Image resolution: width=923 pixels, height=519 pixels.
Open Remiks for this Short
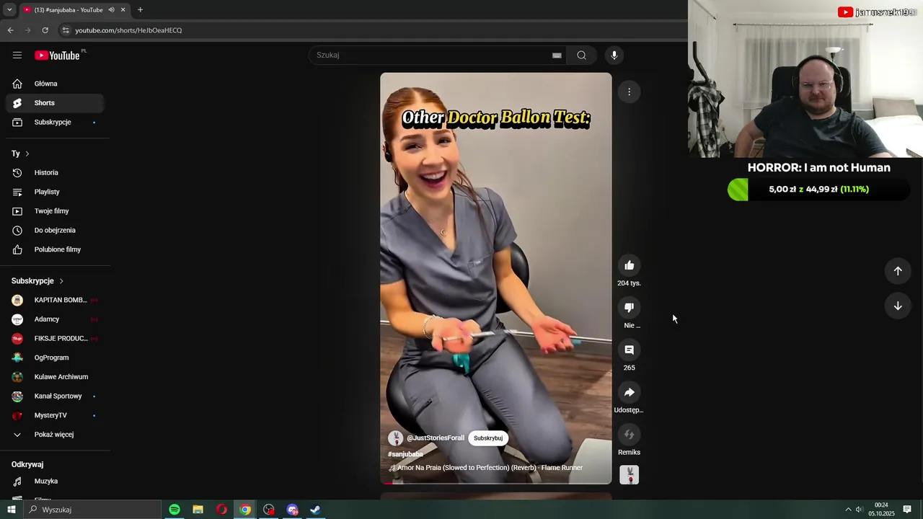tap(629, 435)
